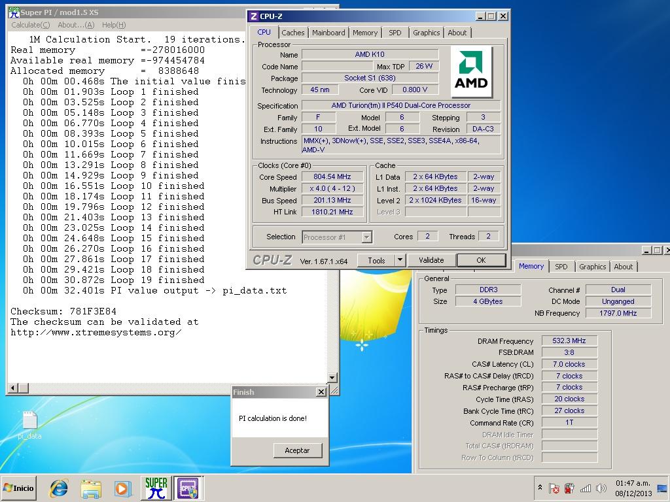Click the Checksum: 781F3E84 line
The width and height of the screenshot is (670, 502).
[63, 311]
